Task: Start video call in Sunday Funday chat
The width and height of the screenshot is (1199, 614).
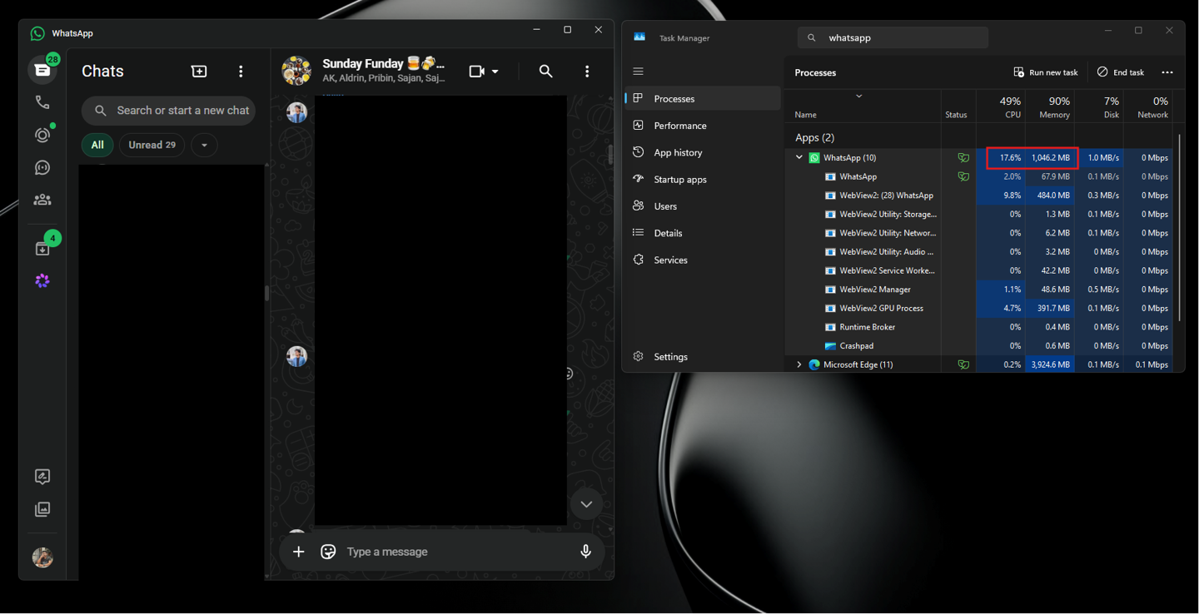Action: 476,72
